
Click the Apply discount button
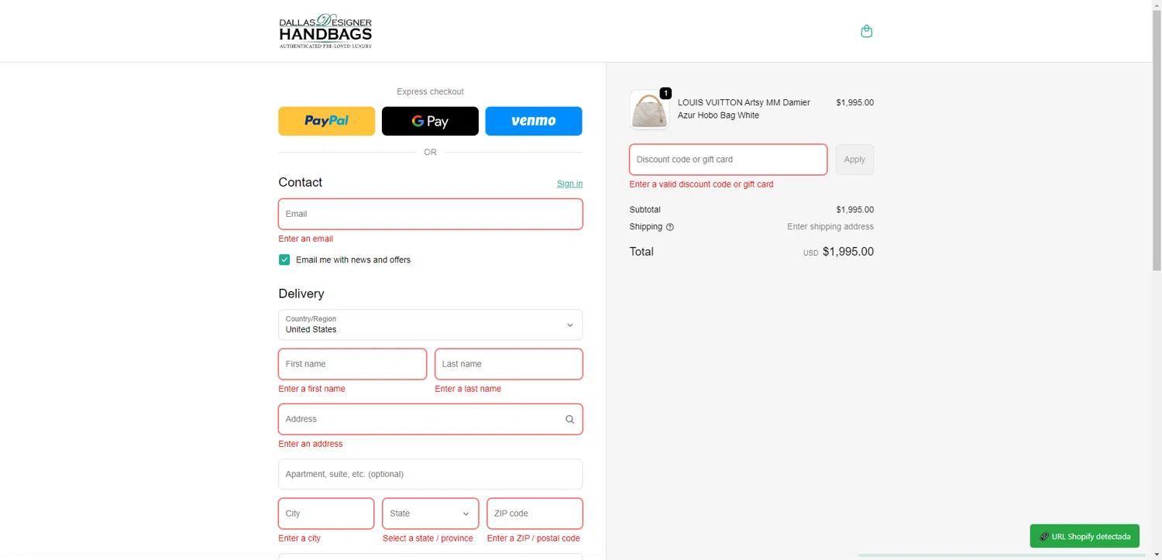pos(854,160)
